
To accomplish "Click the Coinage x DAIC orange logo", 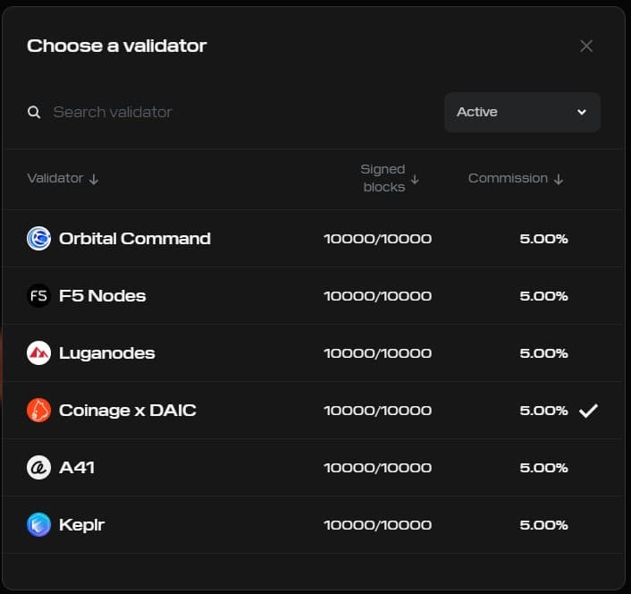I will tap(38, 411).
